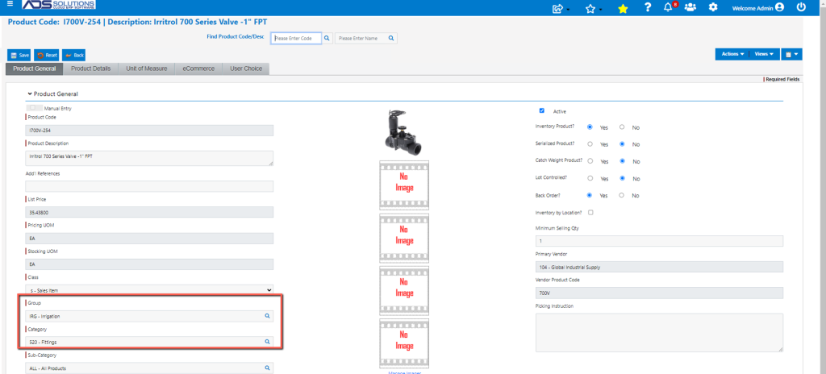Click the Product Description text area
826x374 pixels.
click(x=149, y=159)
